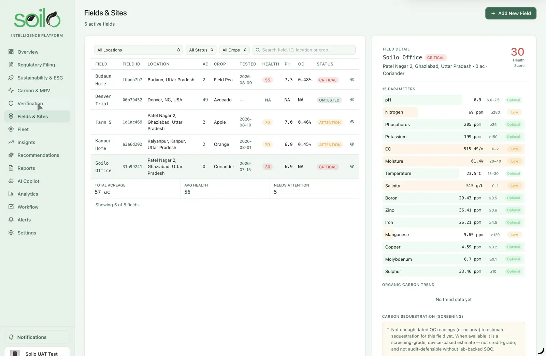
Task: Select the Farm 5 table row
Action: (225, 122)
